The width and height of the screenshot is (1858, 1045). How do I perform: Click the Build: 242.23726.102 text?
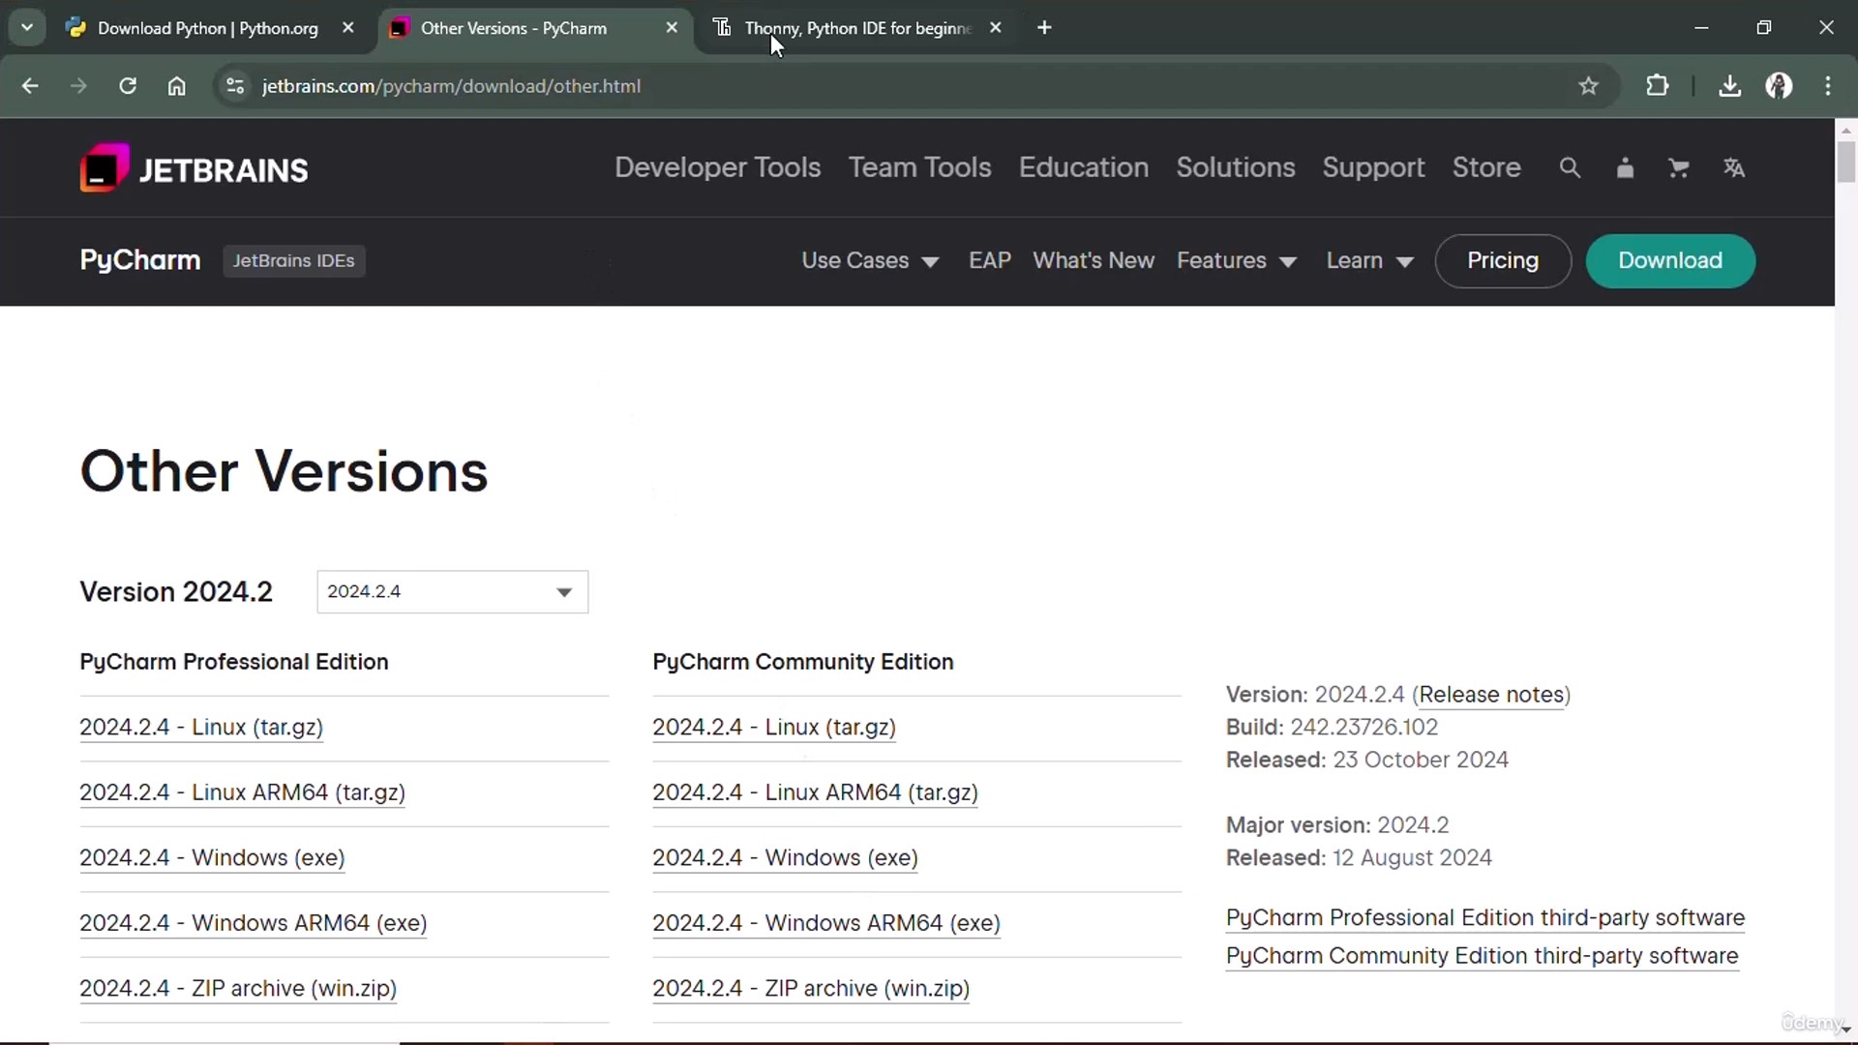(1332, 728)
